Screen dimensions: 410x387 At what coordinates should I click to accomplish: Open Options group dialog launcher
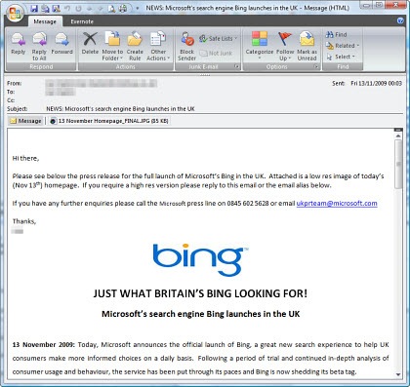coord(316,66)
